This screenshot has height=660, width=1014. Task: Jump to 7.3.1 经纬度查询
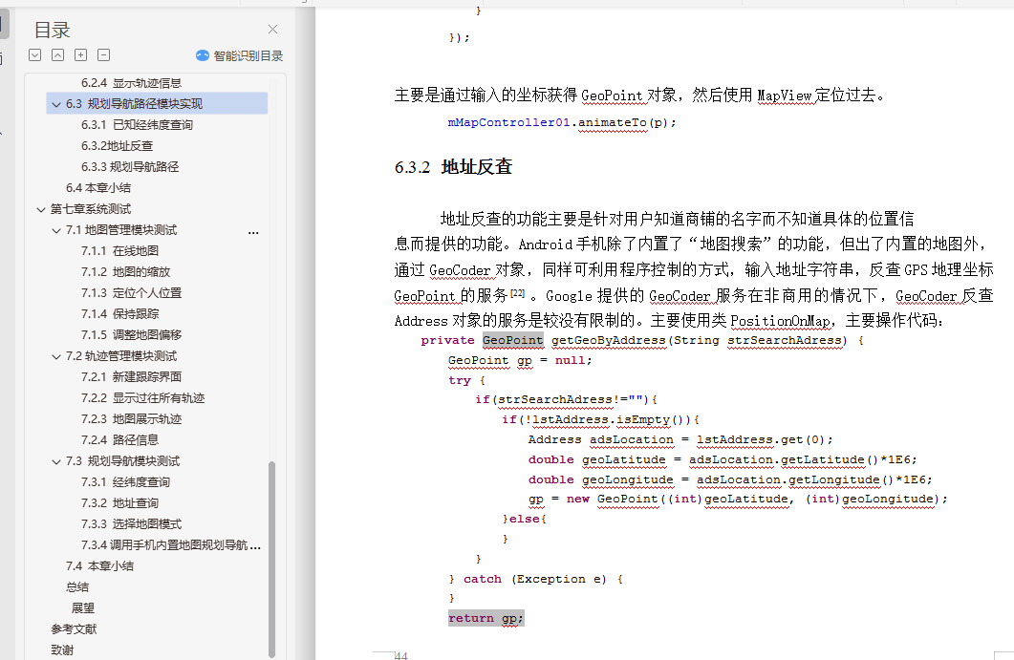click(125, 482)
